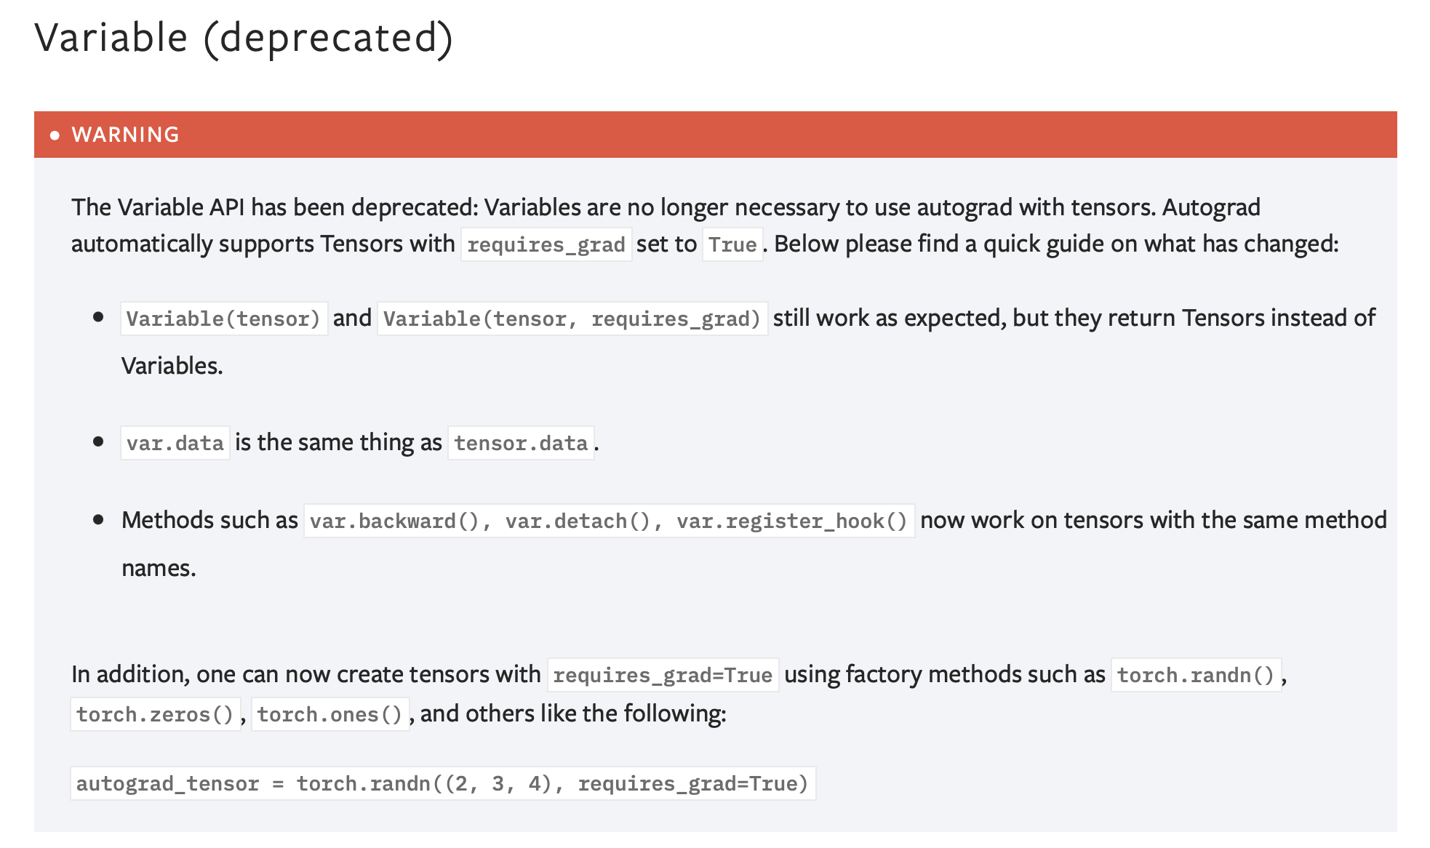Click the tensor.data code snippet
This screenshot has height=848, width=1430.
click(x=521, y=444)
